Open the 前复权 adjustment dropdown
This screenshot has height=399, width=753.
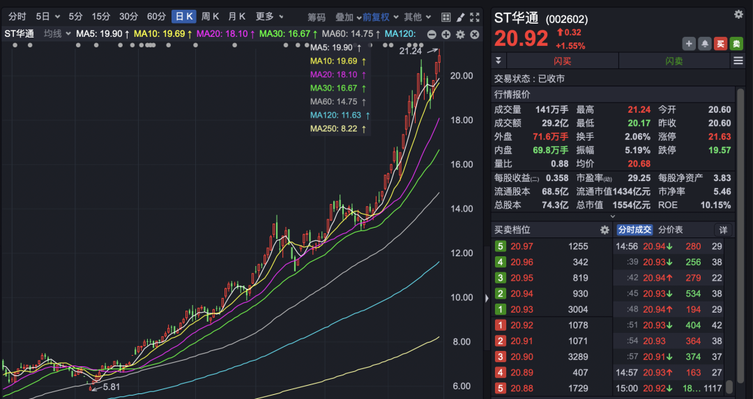[380, 17]
